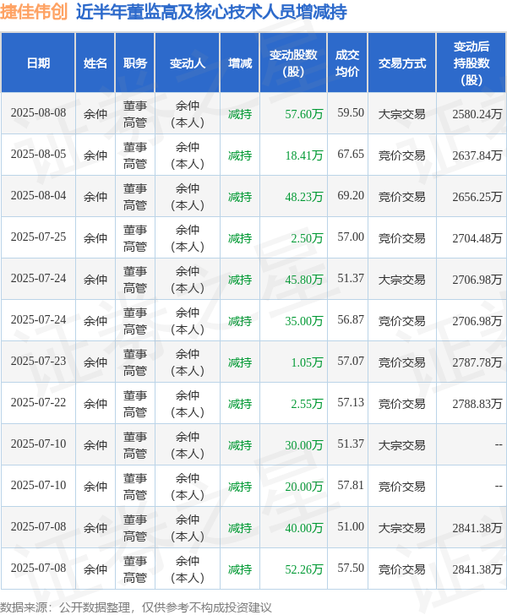Click the holdings value 2704.48万
The height and width of the screenshot is (615, 507).
tap(477, 238)
